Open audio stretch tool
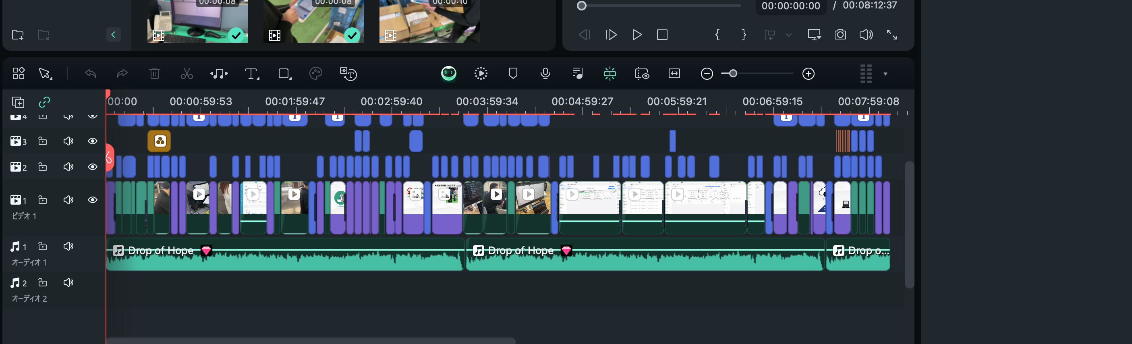Viewport: 1132px width, 344px height. click(x=219, y=74)
